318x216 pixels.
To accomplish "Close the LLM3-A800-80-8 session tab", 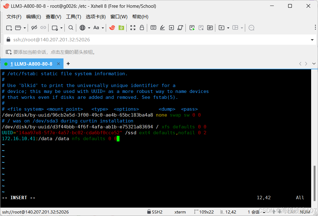I will click(58, 64).
